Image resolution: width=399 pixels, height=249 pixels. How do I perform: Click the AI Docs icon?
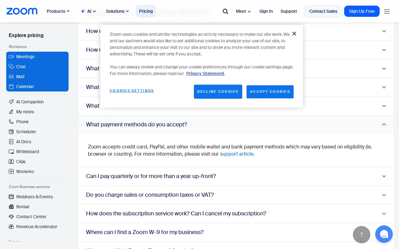click(11, 142)
